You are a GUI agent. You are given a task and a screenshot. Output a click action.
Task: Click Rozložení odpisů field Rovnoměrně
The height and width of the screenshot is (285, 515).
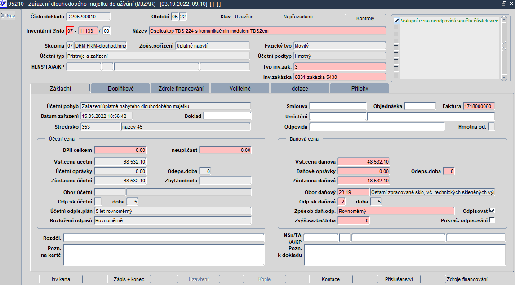pyautogui.click(x=173, y=220)
